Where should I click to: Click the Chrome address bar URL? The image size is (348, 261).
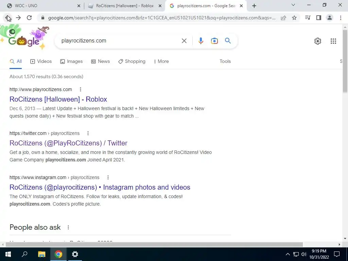[x=162, y=18]
